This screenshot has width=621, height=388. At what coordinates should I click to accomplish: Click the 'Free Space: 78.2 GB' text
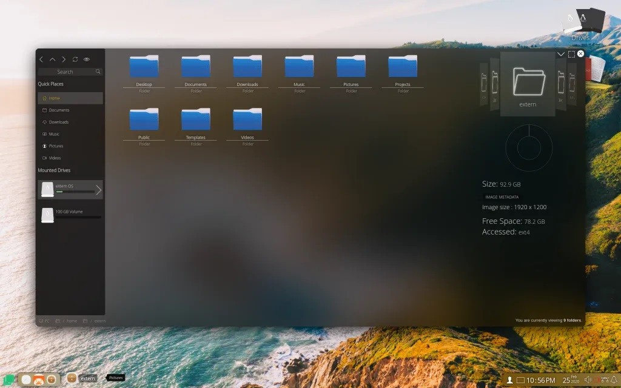[x=513, y=221]
